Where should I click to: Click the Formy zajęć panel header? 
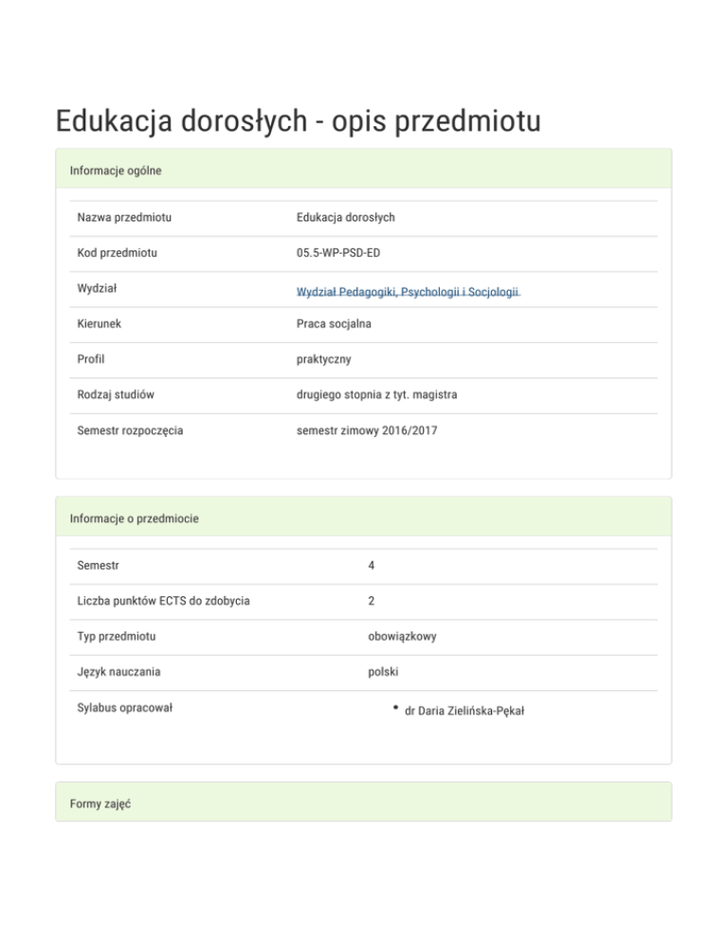point(100,804)
